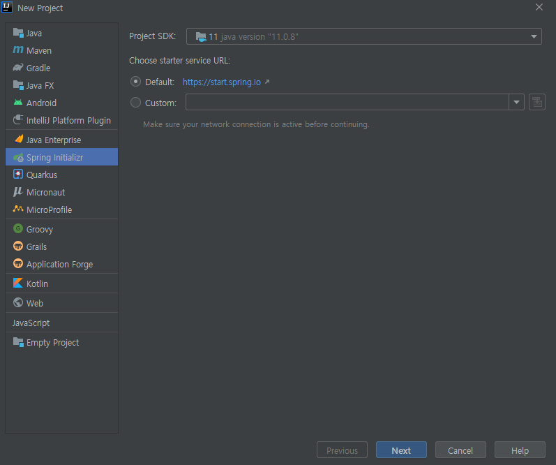Click the Quarkus logo icon

pyautogui.click(x=18, y=175)
